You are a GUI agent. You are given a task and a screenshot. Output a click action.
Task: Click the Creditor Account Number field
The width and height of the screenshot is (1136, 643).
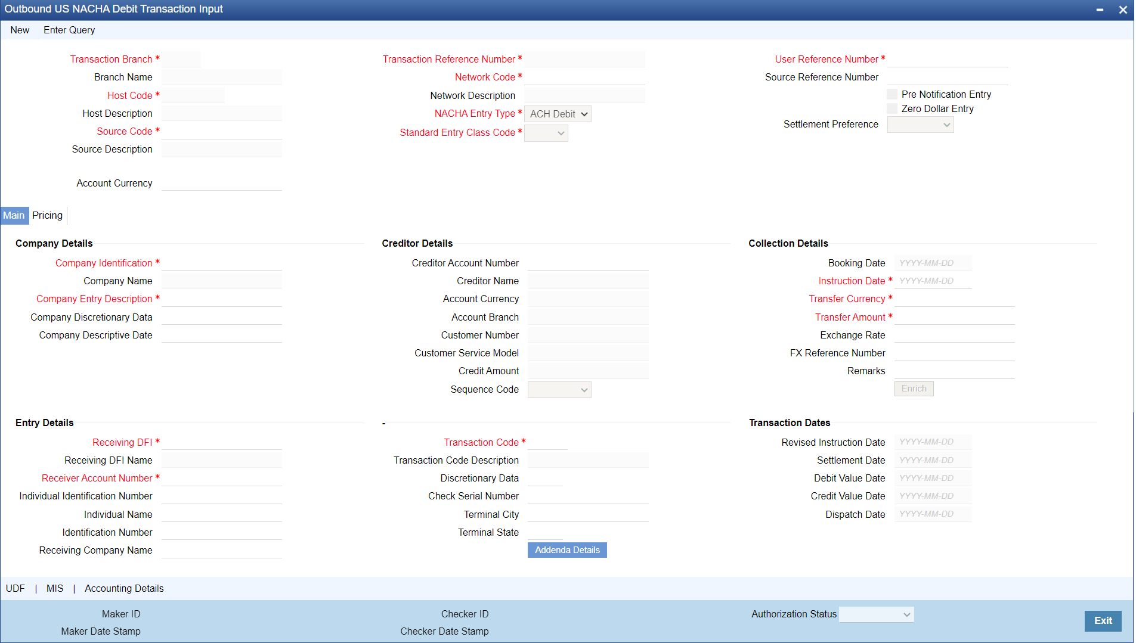(x=588, y=263)
